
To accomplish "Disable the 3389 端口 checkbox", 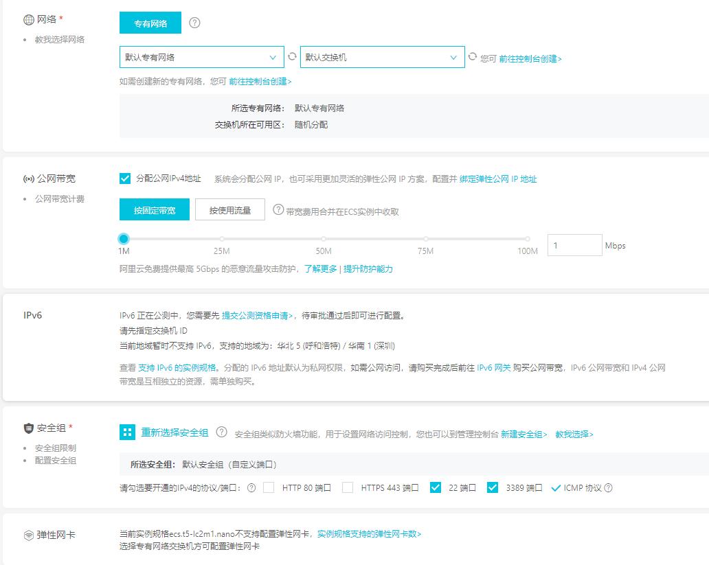I will [x=493, y=487].
